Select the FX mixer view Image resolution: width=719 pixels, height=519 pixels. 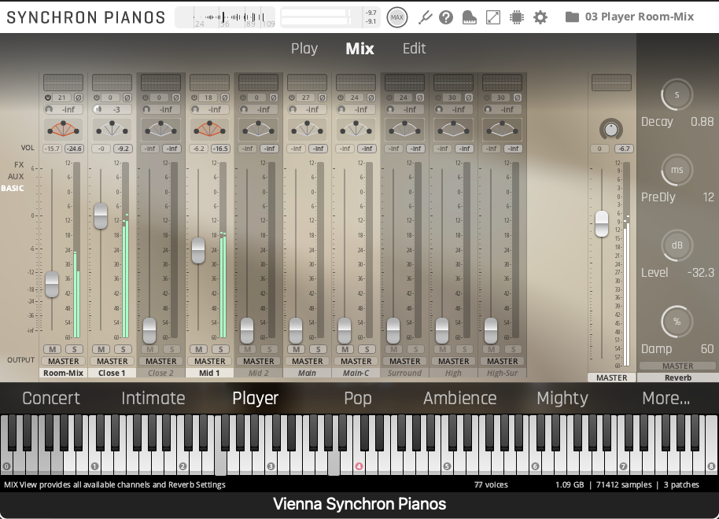pyautogui.click(x=18, y=165)
